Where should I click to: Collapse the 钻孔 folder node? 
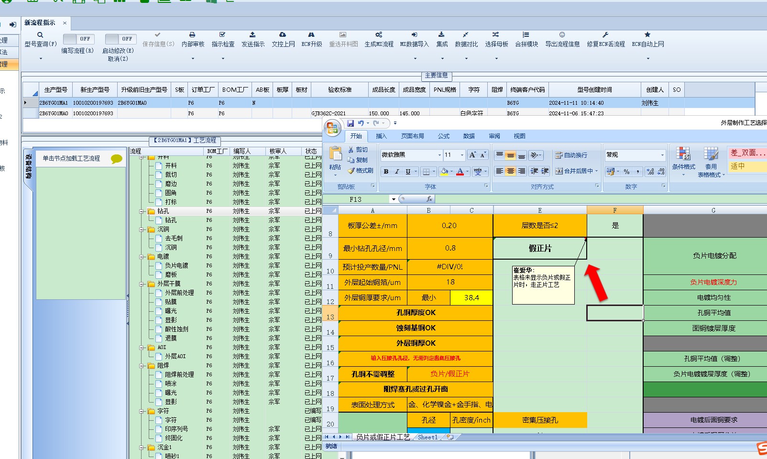pos(142,211)
